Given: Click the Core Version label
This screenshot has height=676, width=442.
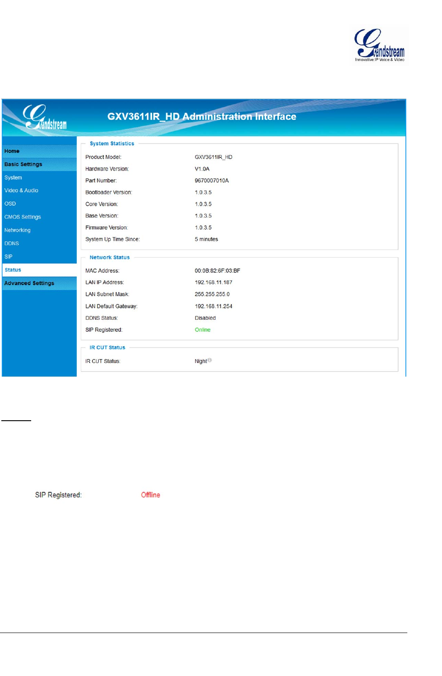Looking at the screenshot, I should [x=101, y=204].
